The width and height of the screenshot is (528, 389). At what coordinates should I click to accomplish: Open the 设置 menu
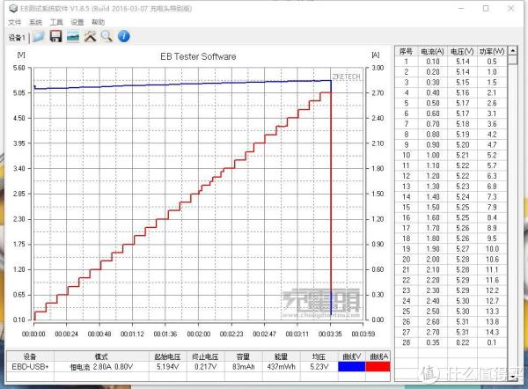77,23
